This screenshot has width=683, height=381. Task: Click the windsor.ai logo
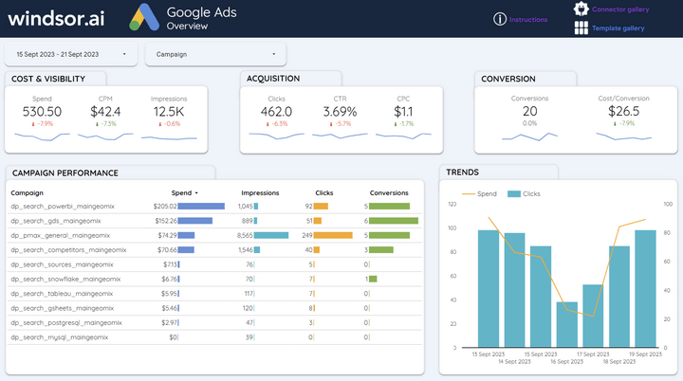pos(56,18)
